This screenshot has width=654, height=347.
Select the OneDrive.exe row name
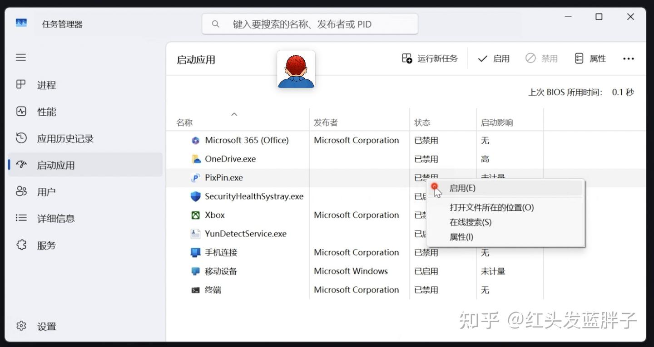pos(230,159)
